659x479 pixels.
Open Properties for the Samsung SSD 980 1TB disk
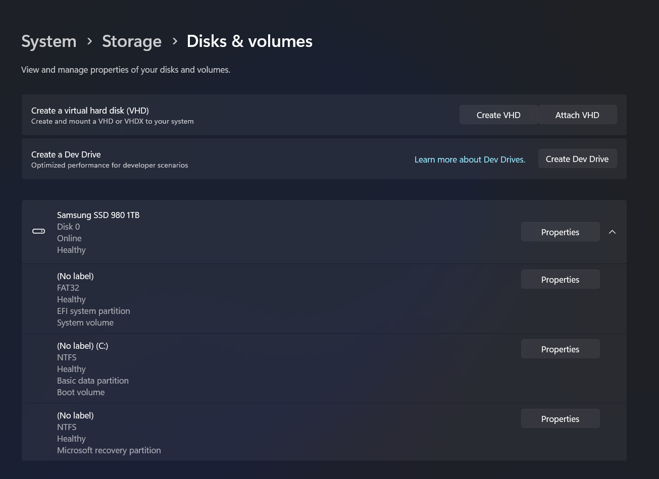[560, 232]
